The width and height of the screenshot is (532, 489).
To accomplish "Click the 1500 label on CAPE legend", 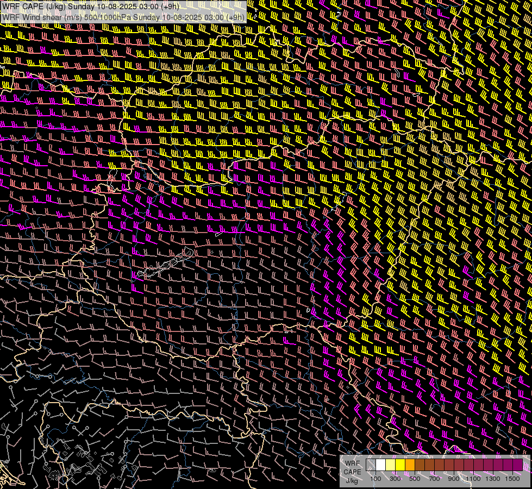I will tap(512, 479).
